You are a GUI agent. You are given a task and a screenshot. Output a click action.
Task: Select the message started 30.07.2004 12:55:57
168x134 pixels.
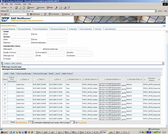(x=5, y=115)
